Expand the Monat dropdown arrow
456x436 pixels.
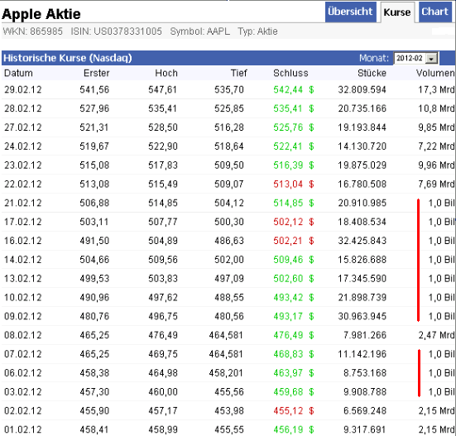tap(431, 58)
